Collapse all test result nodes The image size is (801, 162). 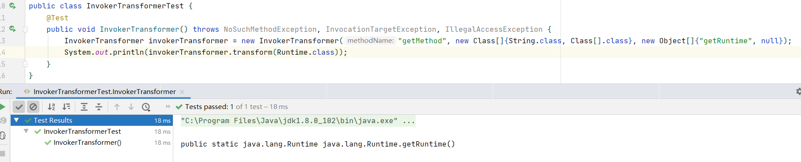99,107
